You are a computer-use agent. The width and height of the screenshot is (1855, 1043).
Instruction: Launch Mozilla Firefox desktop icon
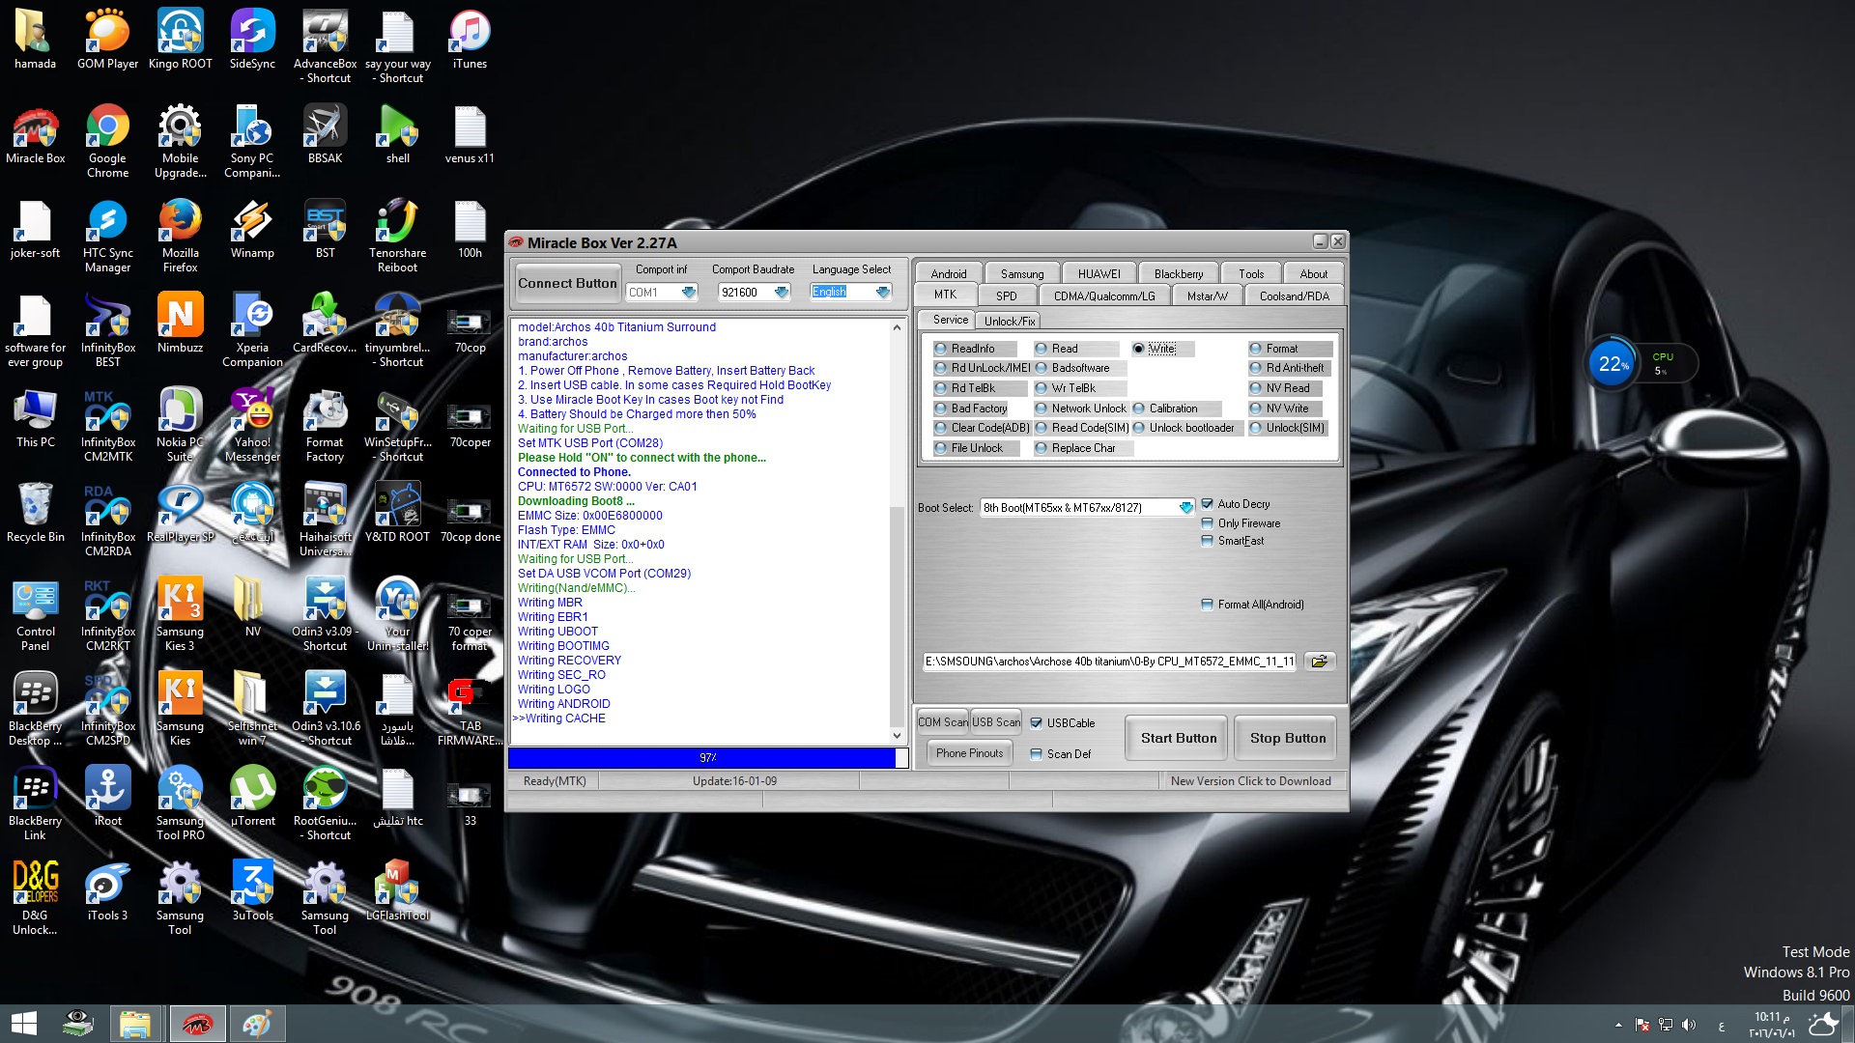click(180, 237)
